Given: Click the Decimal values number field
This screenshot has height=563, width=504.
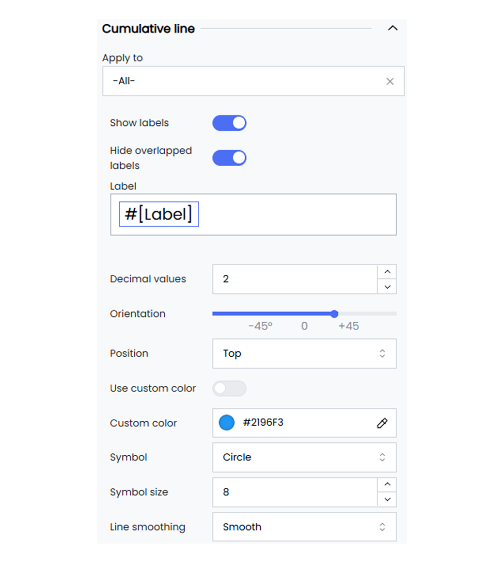Looking at the screenshot, I should coord(295,279).
